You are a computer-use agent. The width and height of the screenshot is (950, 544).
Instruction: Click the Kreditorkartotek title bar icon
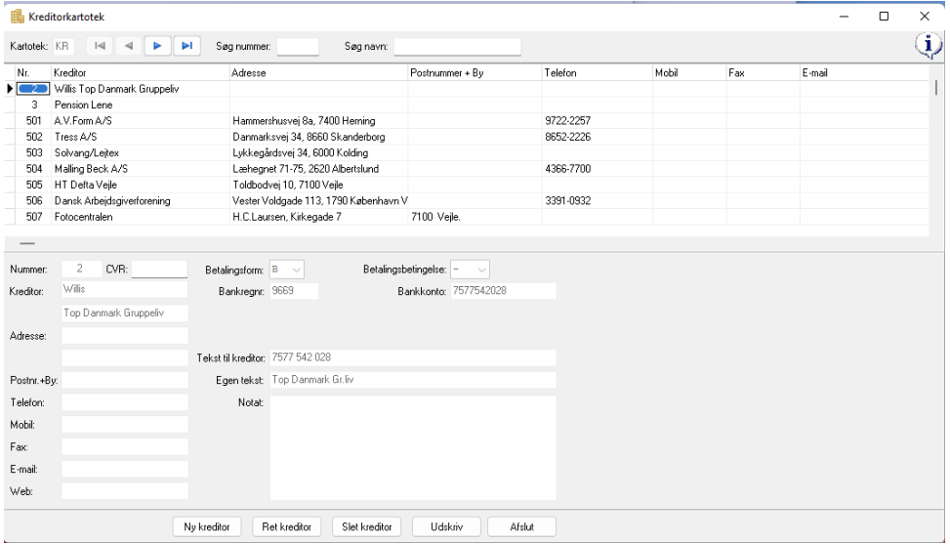[17, 17]
